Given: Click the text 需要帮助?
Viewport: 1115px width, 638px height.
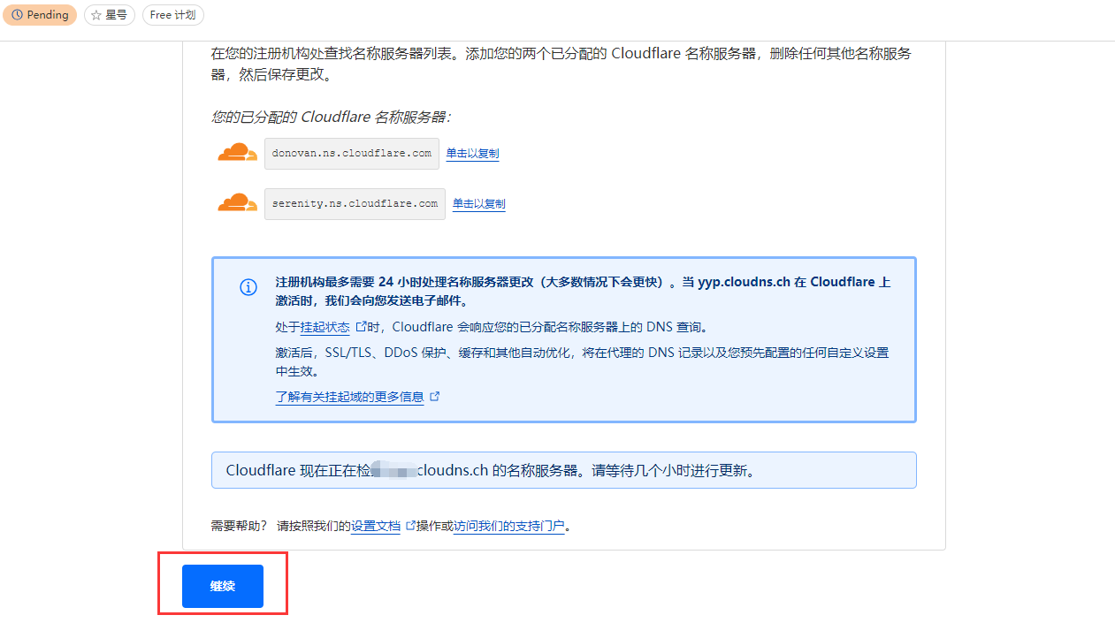Looking at the screenshot, I should click(x=241, y=526).
